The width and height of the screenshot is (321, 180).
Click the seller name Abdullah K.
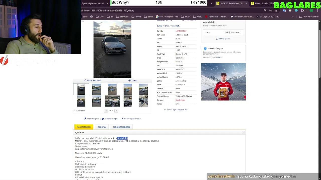pyautogui.click(x=209, y=22)
